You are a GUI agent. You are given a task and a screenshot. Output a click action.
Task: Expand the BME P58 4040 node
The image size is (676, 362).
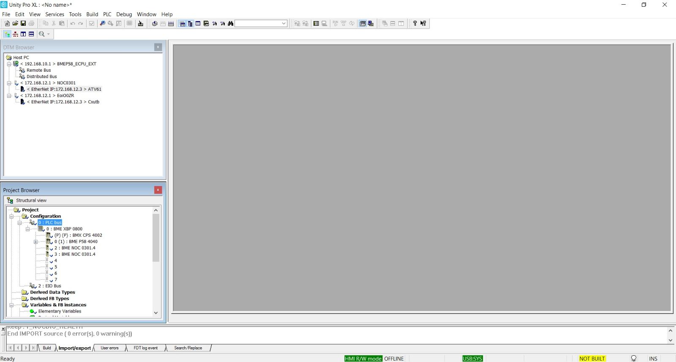tap(35, 242)
